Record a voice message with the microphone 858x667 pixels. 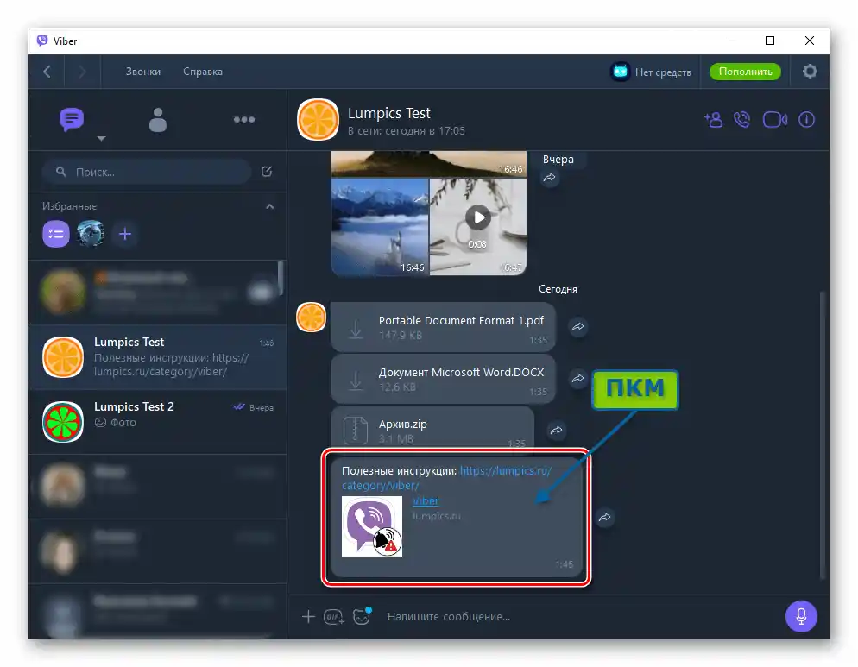tap(801, 616)
